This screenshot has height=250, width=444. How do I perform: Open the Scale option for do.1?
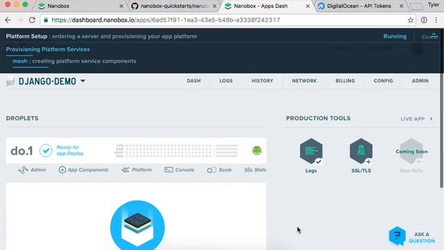tap(219, 170)
